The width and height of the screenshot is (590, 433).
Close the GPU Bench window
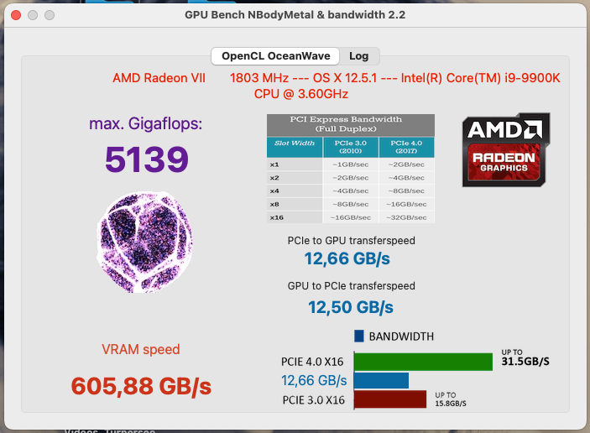(x=16, y=15)
